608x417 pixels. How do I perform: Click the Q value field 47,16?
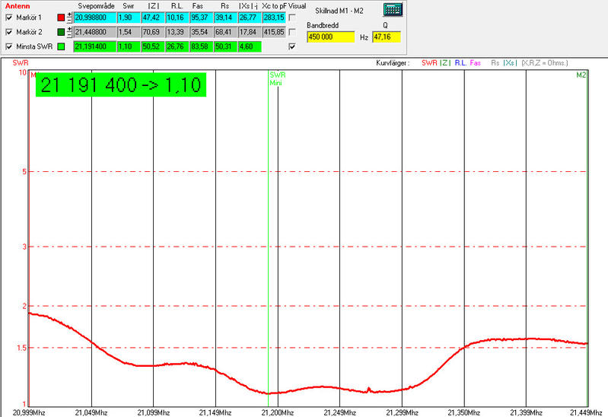387,37
